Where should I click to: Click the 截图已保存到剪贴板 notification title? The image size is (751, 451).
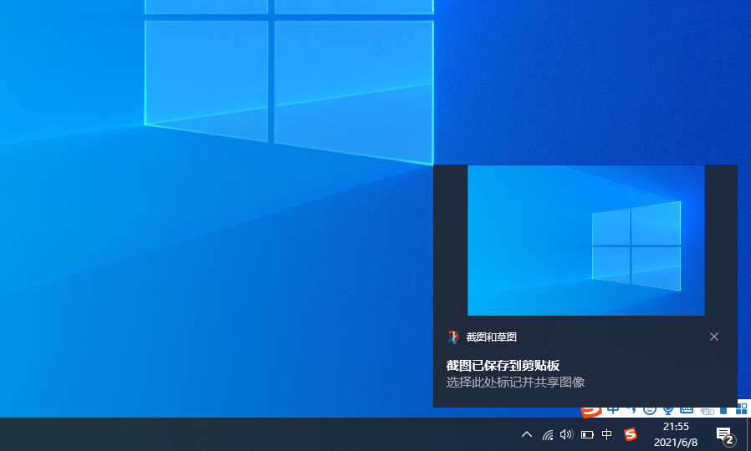[x=503, y=366]
